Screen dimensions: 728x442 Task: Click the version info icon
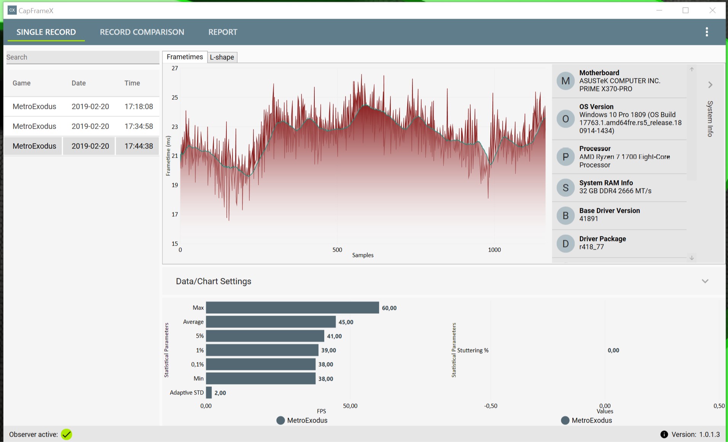pyautogui.click(x=664, y=434)
